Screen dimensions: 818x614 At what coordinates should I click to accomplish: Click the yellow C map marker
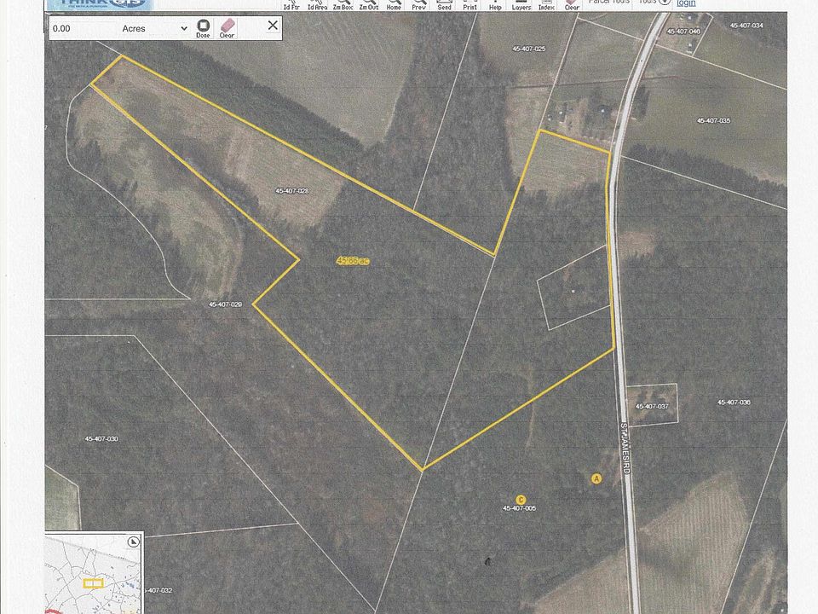[x=520, y=500]
